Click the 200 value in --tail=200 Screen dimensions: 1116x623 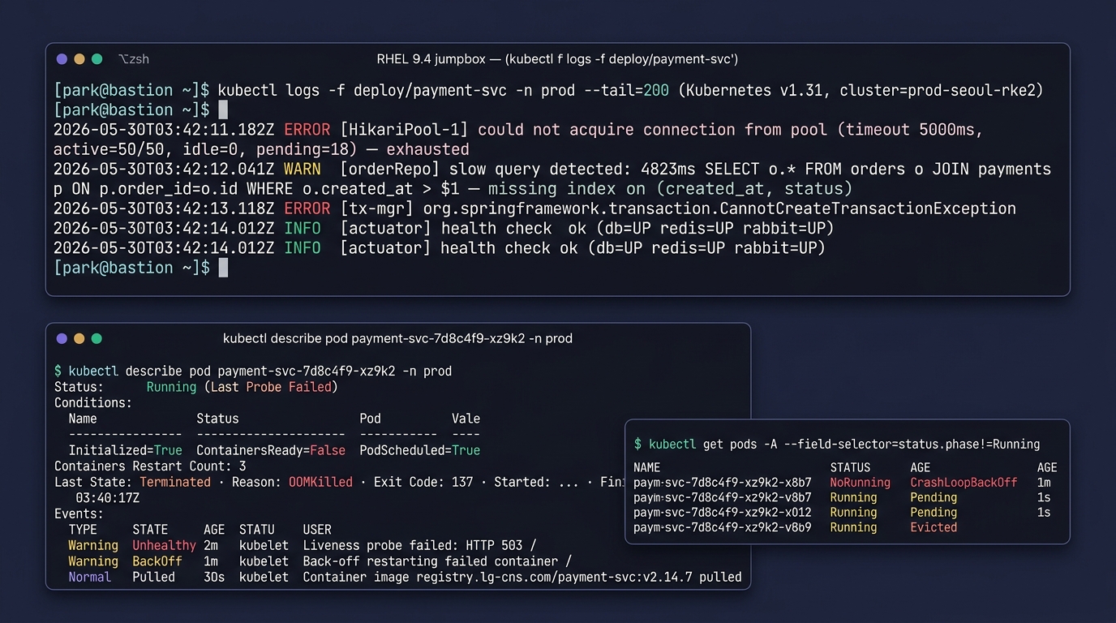coord(656,90)
